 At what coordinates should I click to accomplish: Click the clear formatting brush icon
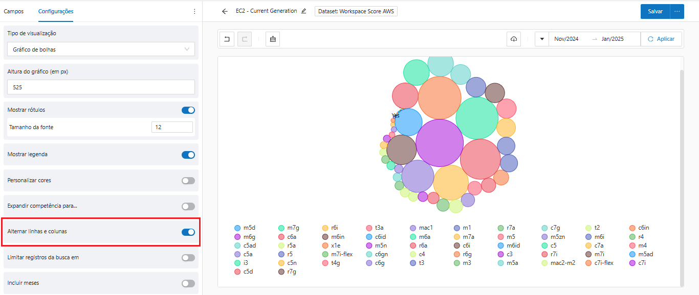273,39
